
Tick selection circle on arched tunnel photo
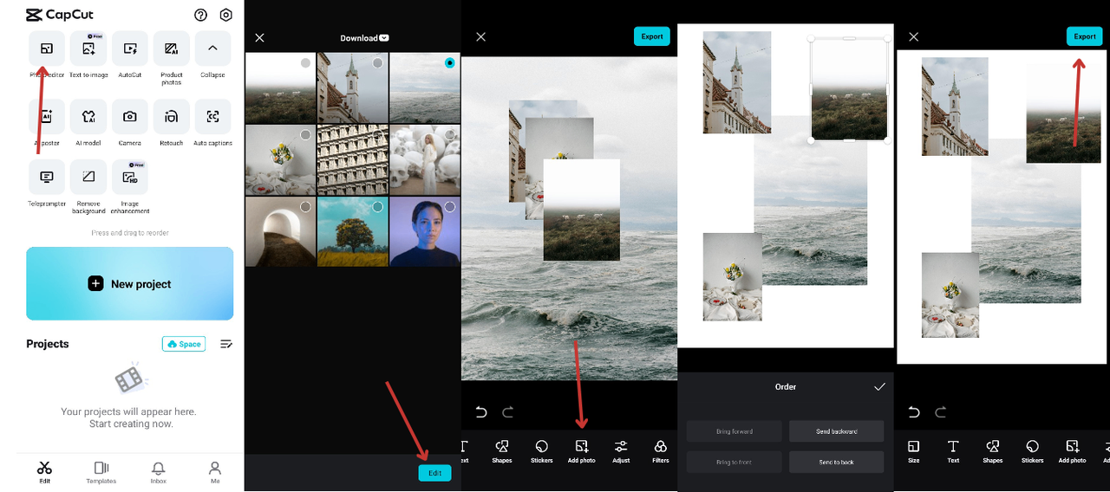[x=305, y=207]
